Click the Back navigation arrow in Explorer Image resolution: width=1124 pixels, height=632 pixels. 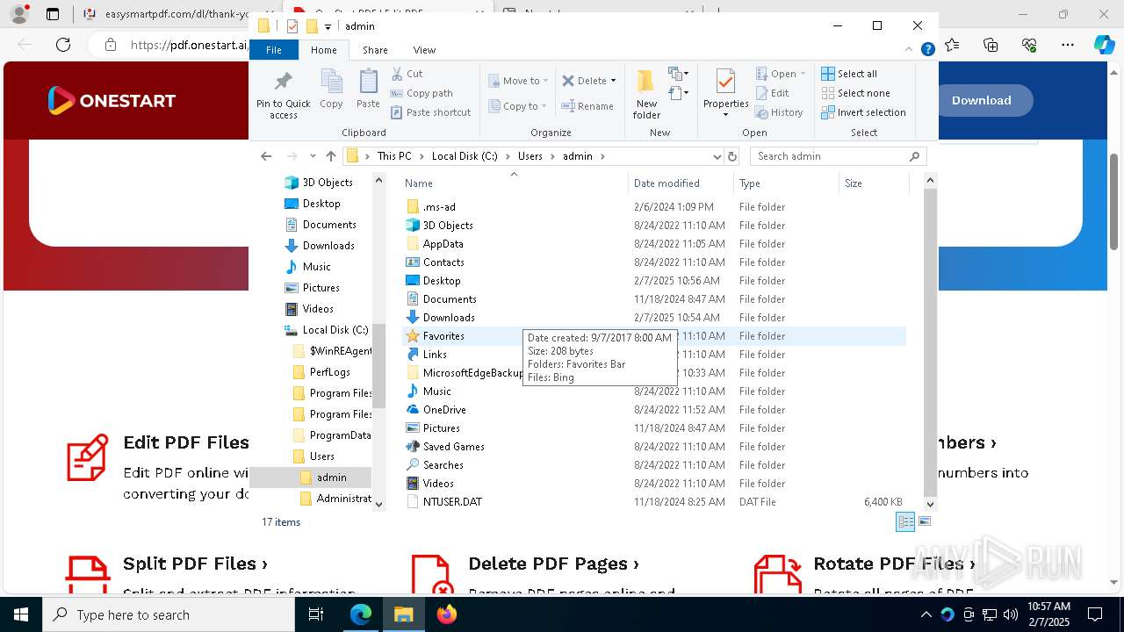point(266,156)
